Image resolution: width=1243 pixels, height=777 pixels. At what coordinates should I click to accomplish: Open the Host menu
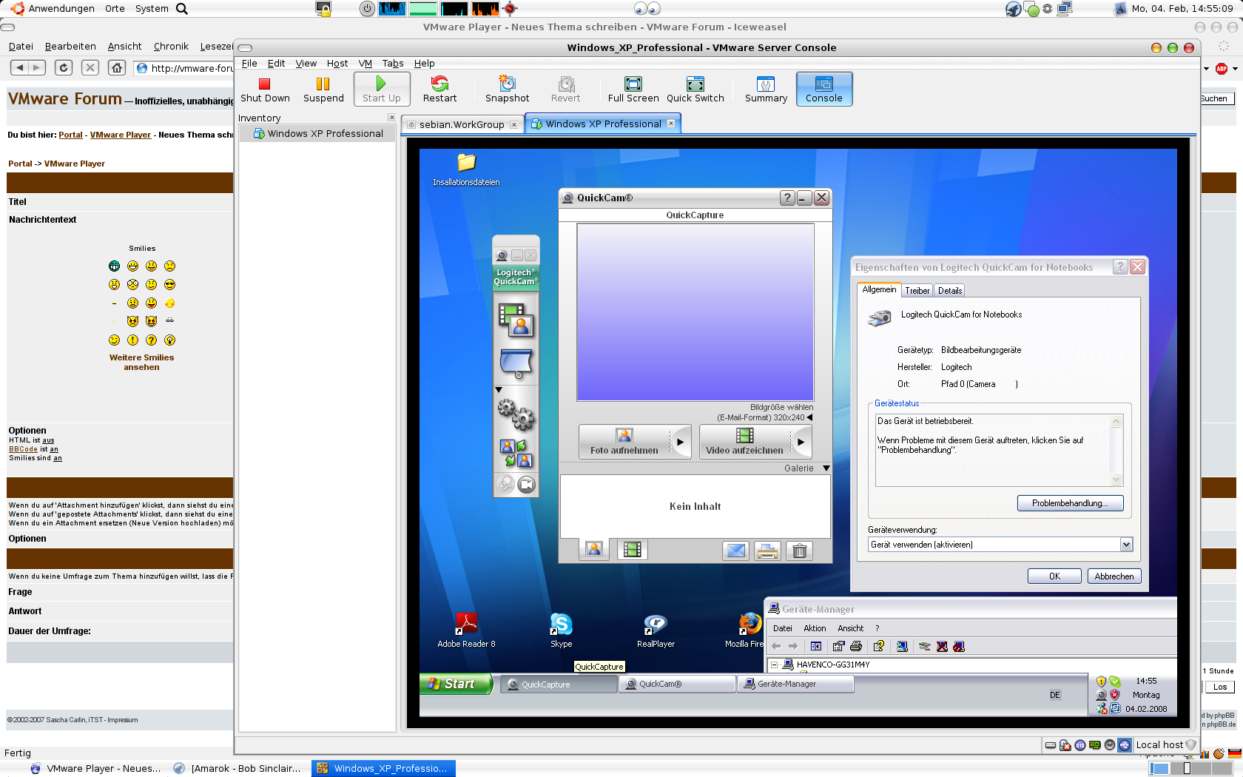[337, 64]
